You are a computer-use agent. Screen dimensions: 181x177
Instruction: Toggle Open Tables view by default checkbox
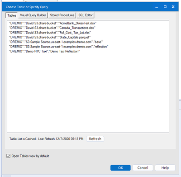coord(8,156)
